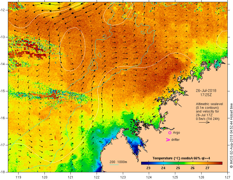The width and height of the screenshot is (233, 180).
Task: Click the '0.5m/s (1kt 24h)' text
Action: pyautogui.click(x=208, y=119)
